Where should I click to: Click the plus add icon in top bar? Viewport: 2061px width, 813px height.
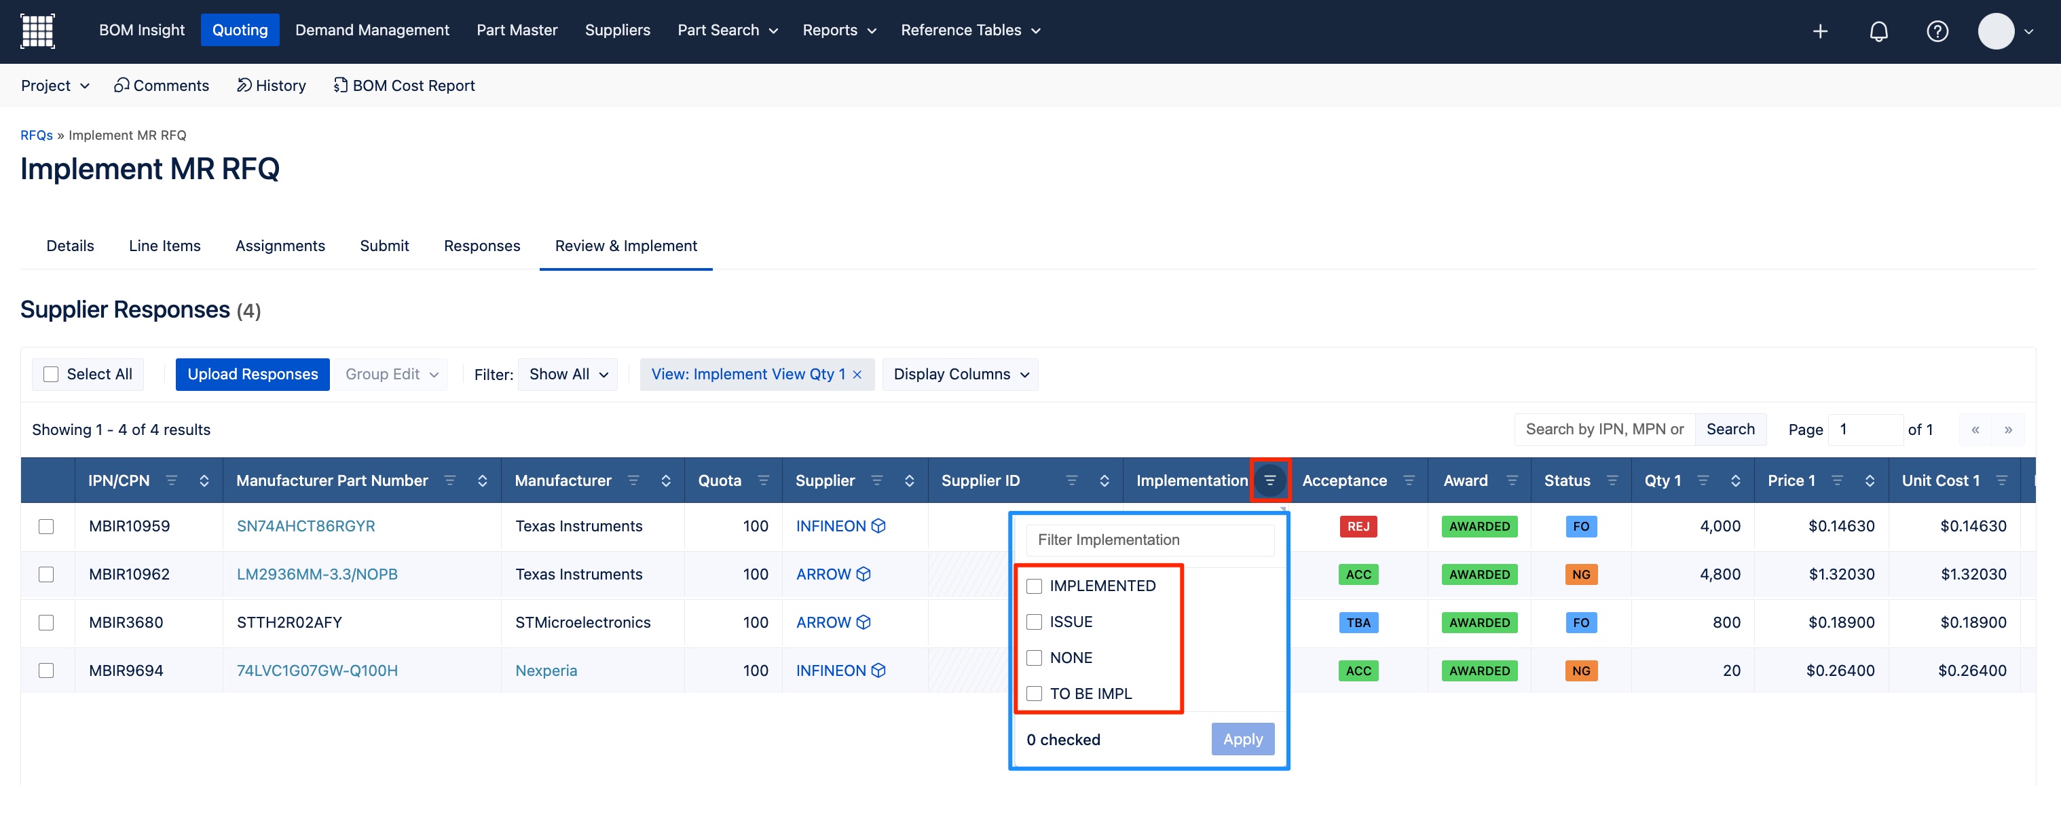click(x=1820, y=31)
